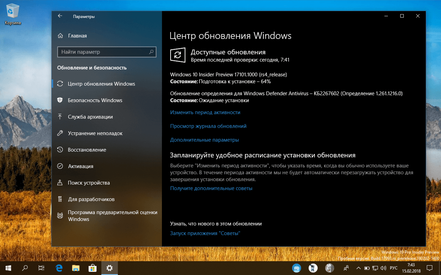The width and height of the screenshot is (441, 275).
Task: Open network status in the system tray
Action: 375,268
